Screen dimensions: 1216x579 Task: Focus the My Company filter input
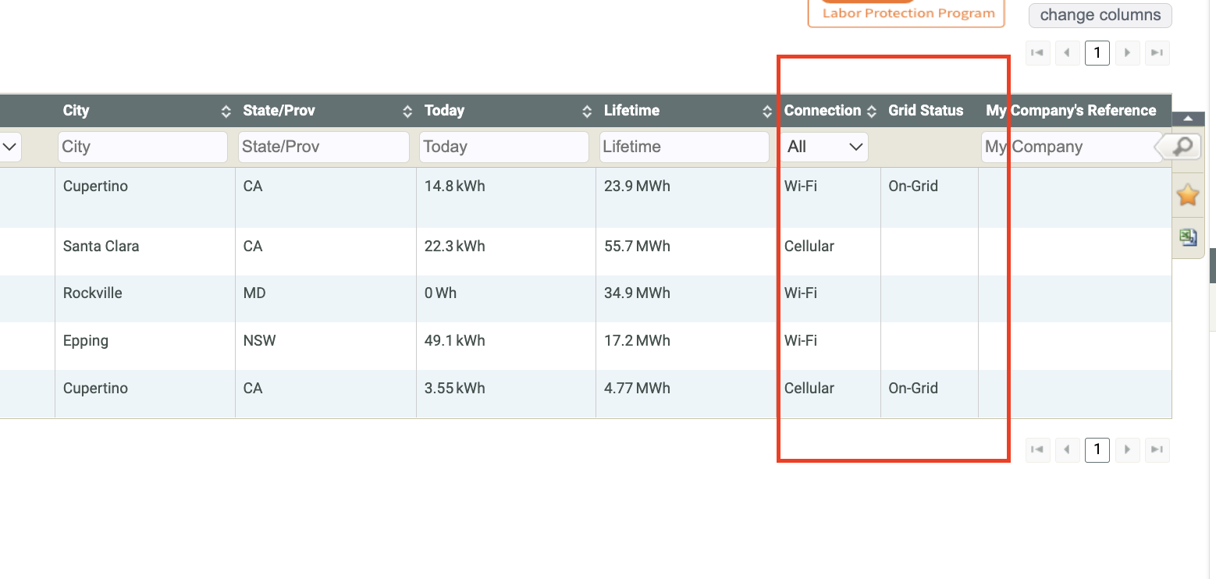pyautogui.click(x=1071, y=147)
